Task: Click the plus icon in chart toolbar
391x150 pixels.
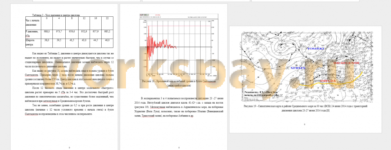Action: 141,15
